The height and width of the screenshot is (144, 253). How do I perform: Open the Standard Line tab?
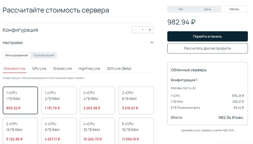[14, 69]
